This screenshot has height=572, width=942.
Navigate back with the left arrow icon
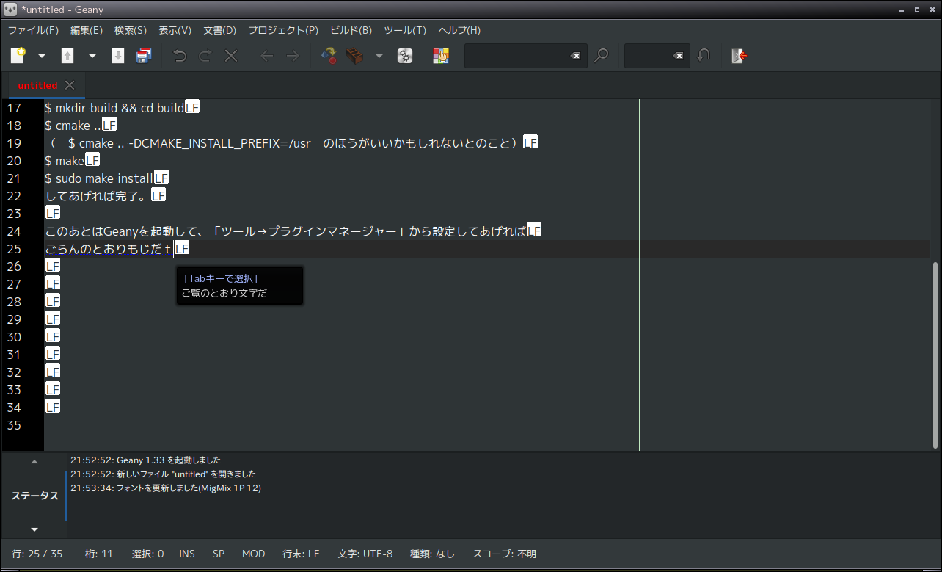[x=267, y=56]
